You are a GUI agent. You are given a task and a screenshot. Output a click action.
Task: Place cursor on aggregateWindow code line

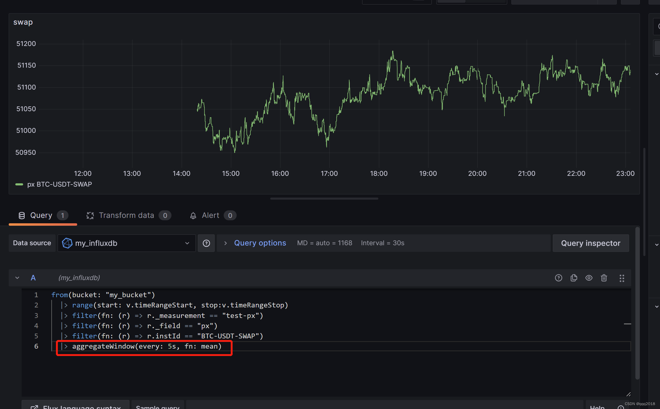tap(147, 346)
